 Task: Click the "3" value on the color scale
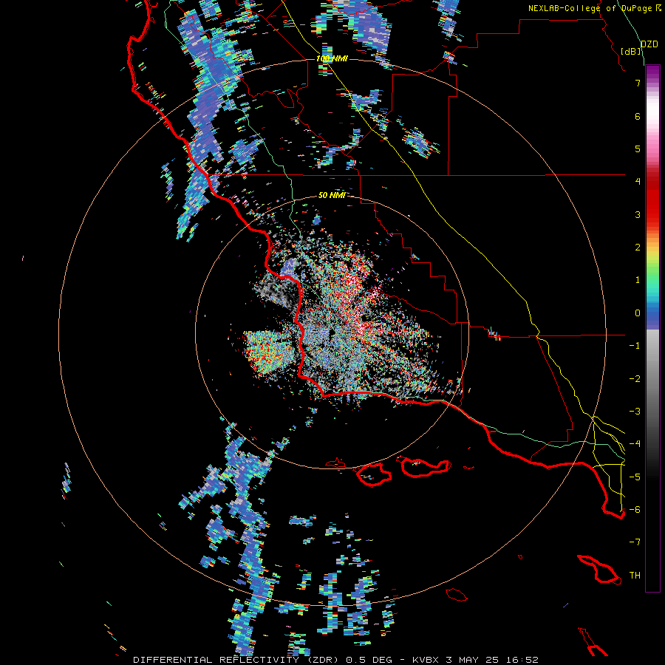click(x=638, y=214)
